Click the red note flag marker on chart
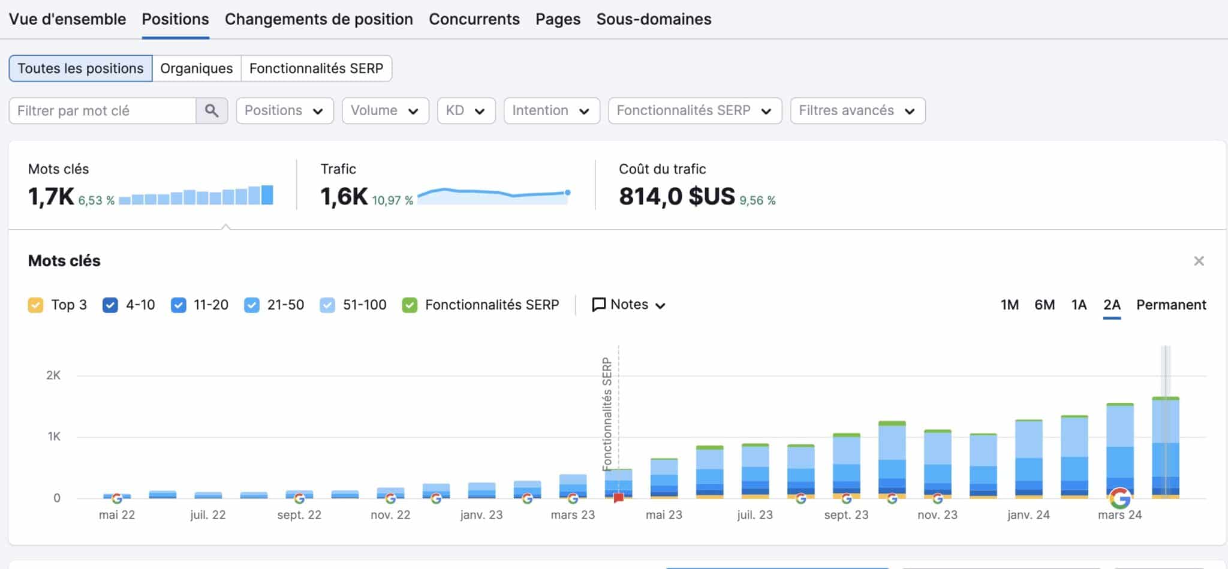The width and height of the screenshot is (1228, 569). (x=619, y=498)
